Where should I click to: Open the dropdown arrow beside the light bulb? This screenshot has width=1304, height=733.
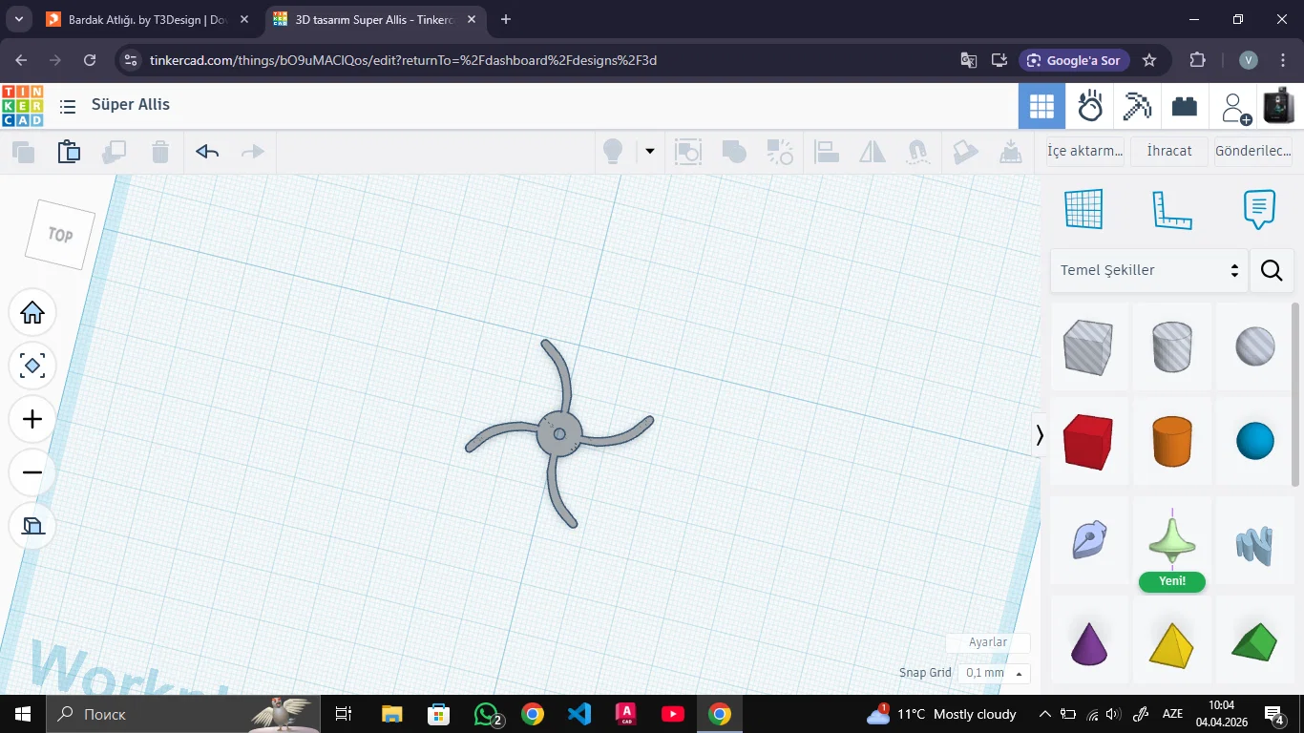[x=650, y=151]
